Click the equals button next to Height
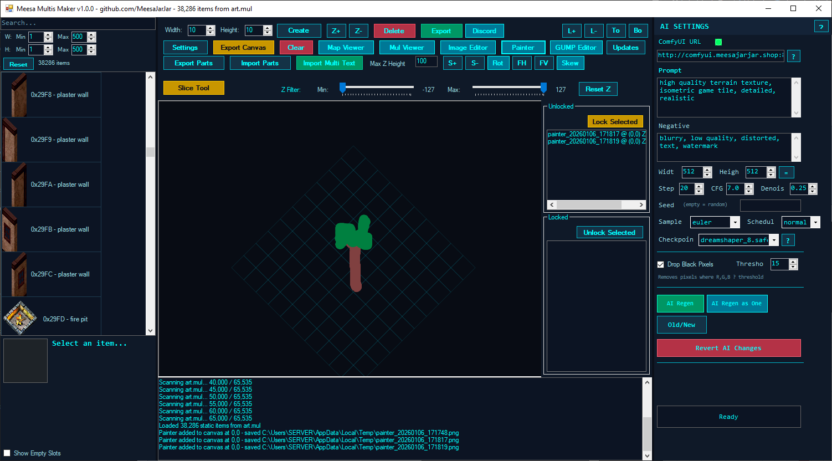Image resolution: width=832 pixels, height=461 pixels. click(786, 172)
